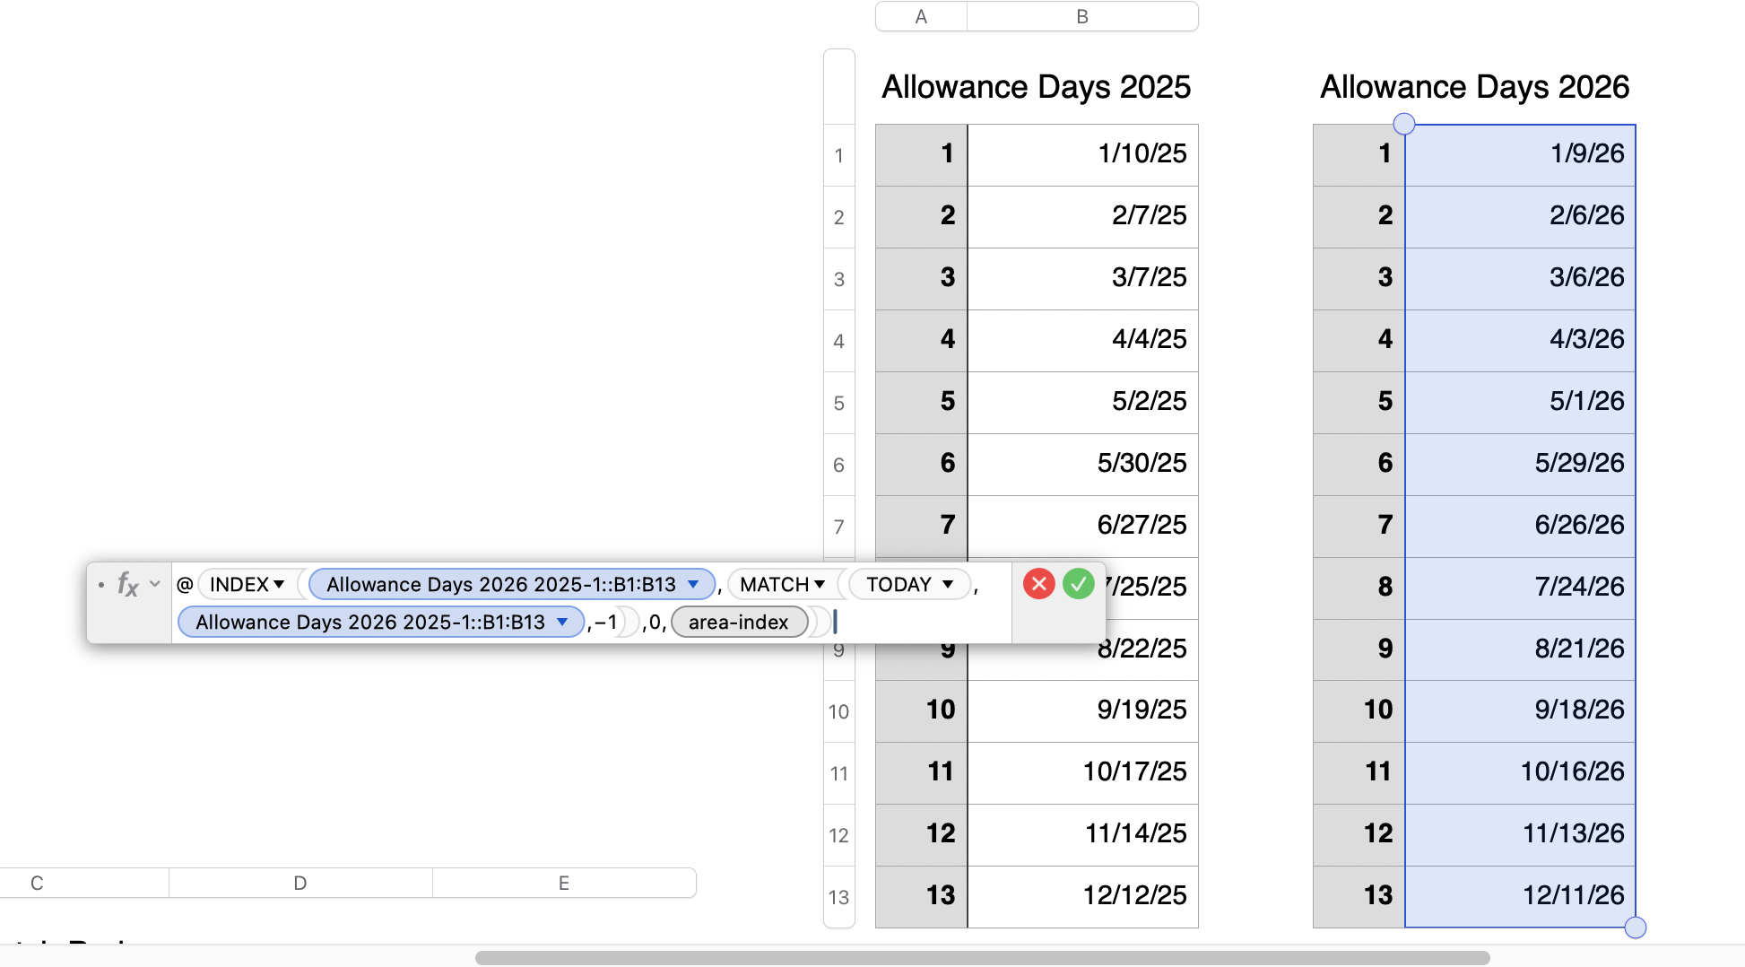Click the fx function icon

coord(127,585)
